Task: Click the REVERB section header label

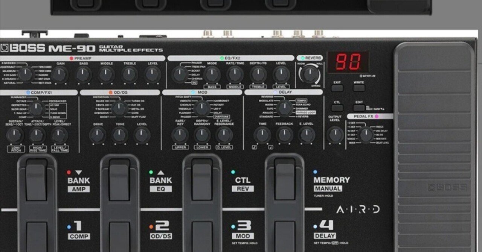Action: [x=310, y=58]
